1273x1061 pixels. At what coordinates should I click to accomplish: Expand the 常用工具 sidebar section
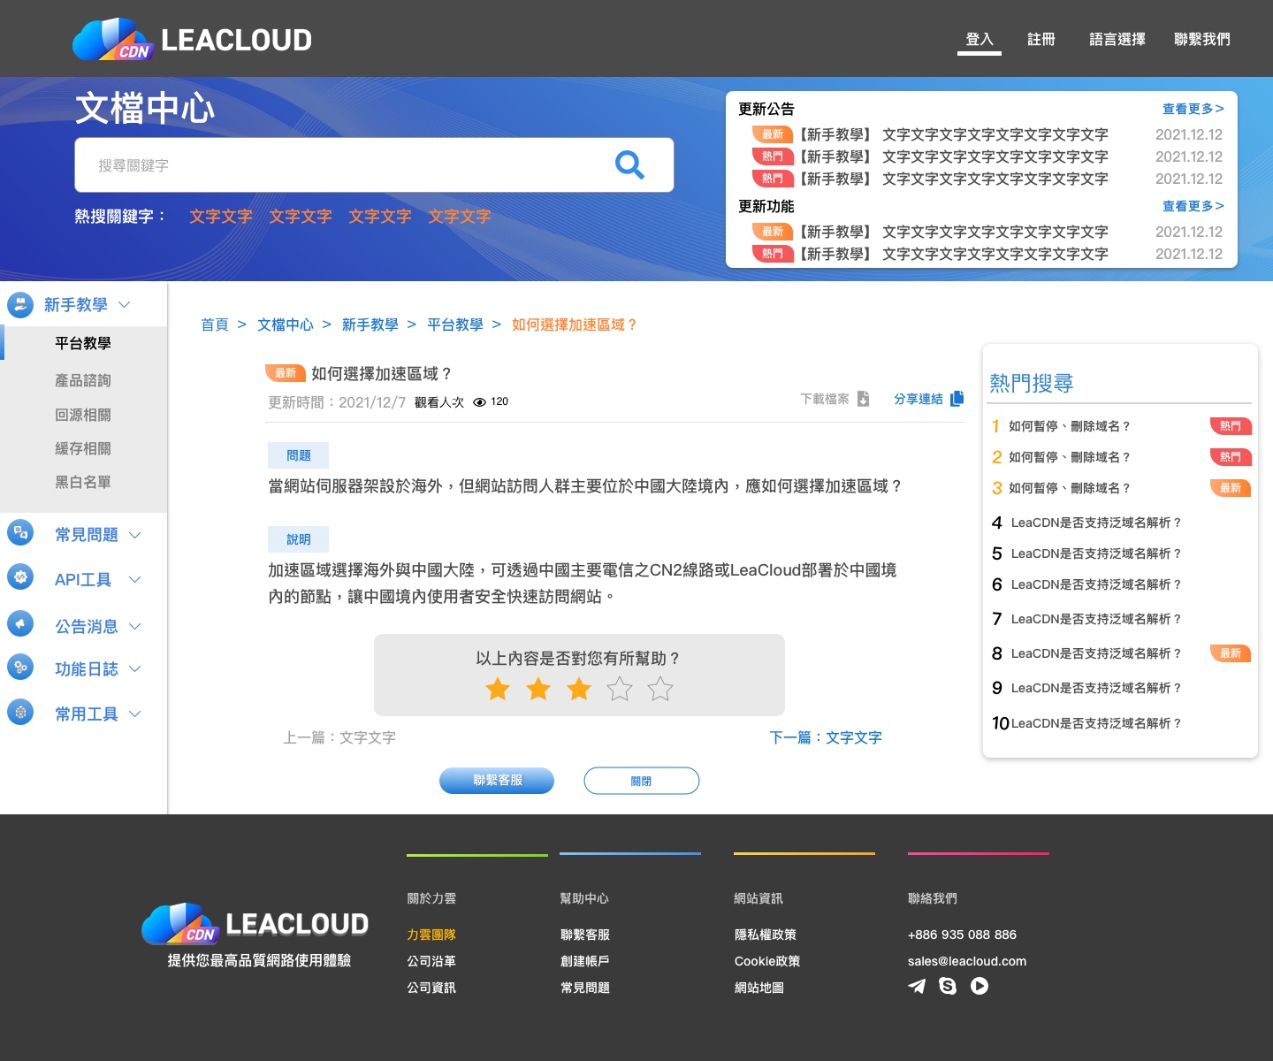pos(135,714)
